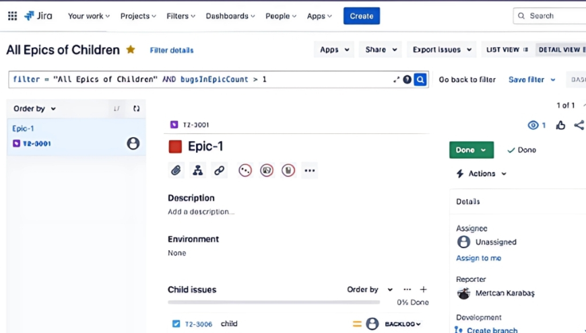Switch to List View

pyautogui.click(x=507, y=50)
